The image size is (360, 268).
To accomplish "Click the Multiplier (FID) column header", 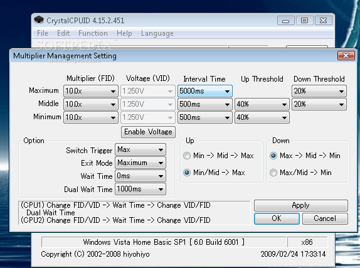I will click(x=90, y=78).
